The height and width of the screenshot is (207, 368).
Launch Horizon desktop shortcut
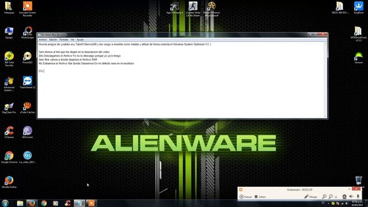(359, 57)
